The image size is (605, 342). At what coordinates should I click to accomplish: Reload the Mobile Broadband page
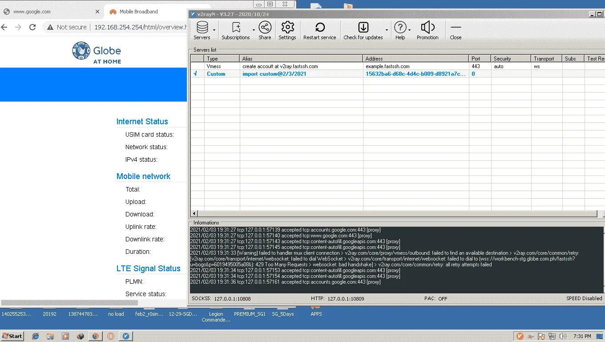(32, 27)
